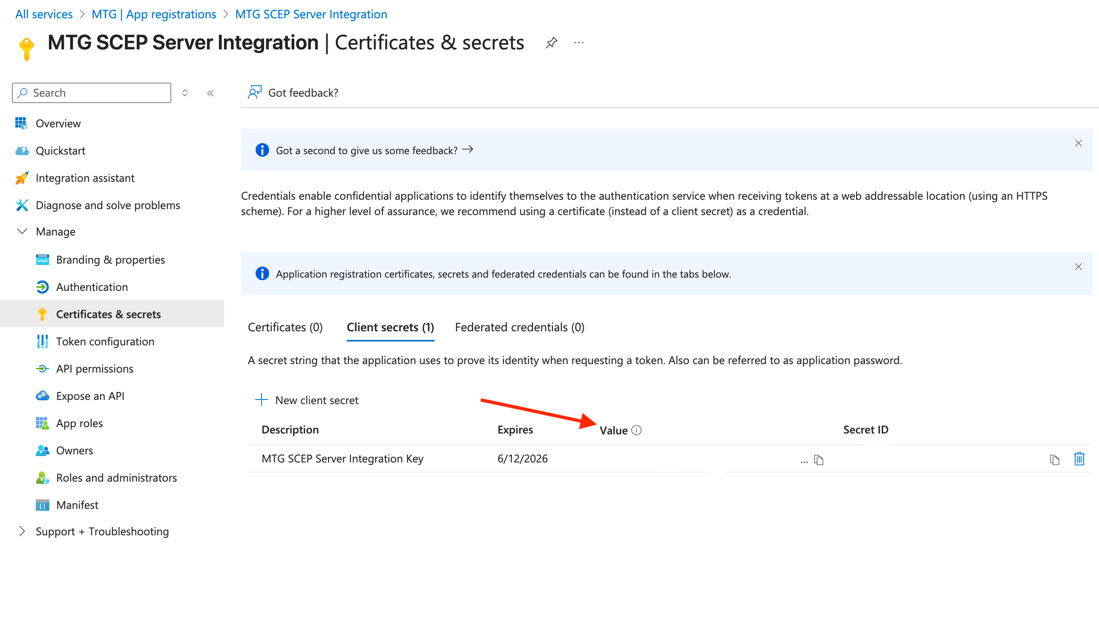
Task: Open the Manifest menu item
Action: click(77, 505)
